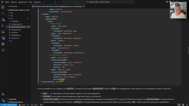189x106 pixels.
Task: Open the notifications bell in status bar
Action: click(x=187, y=105)
